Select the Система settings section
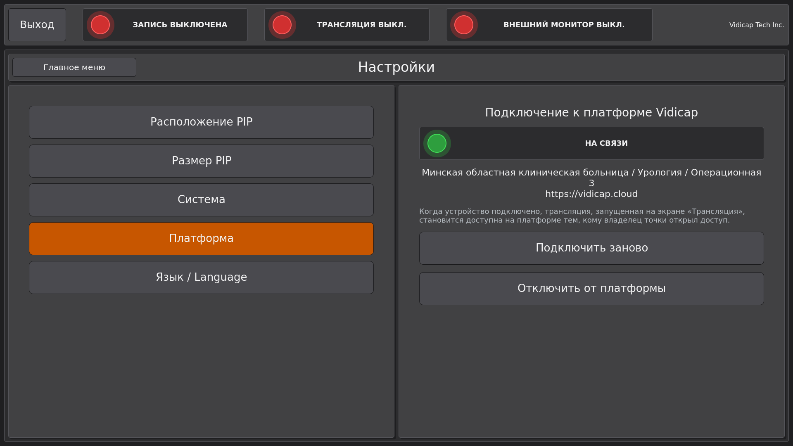This screenshot has width=793, height=446. (x=201, y=200)
